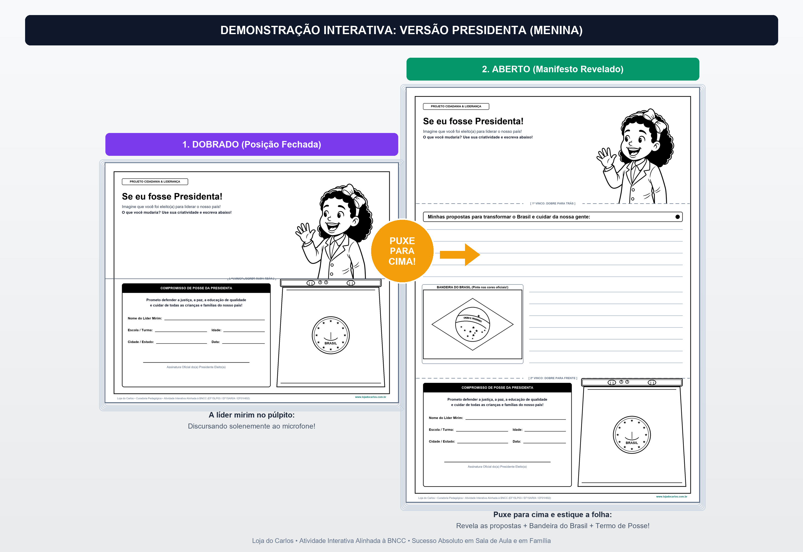Open www.lojadocarlos.com.br link on open sheet
This screenshot has height=552, width=803.
pos(672,497)
